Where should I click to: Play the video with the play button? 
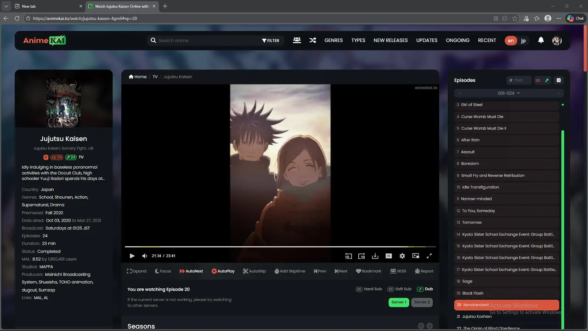point(132,256)
